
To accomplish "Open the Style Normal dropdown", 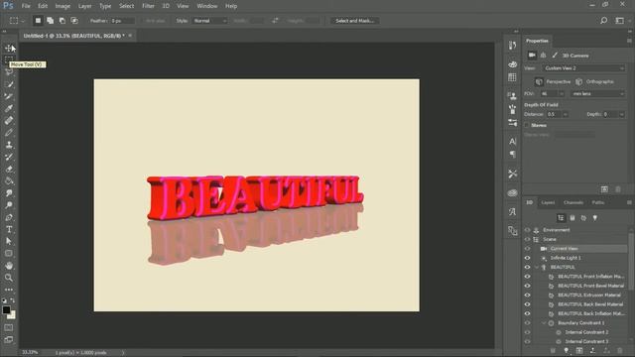I will click(x=209, y=21).
